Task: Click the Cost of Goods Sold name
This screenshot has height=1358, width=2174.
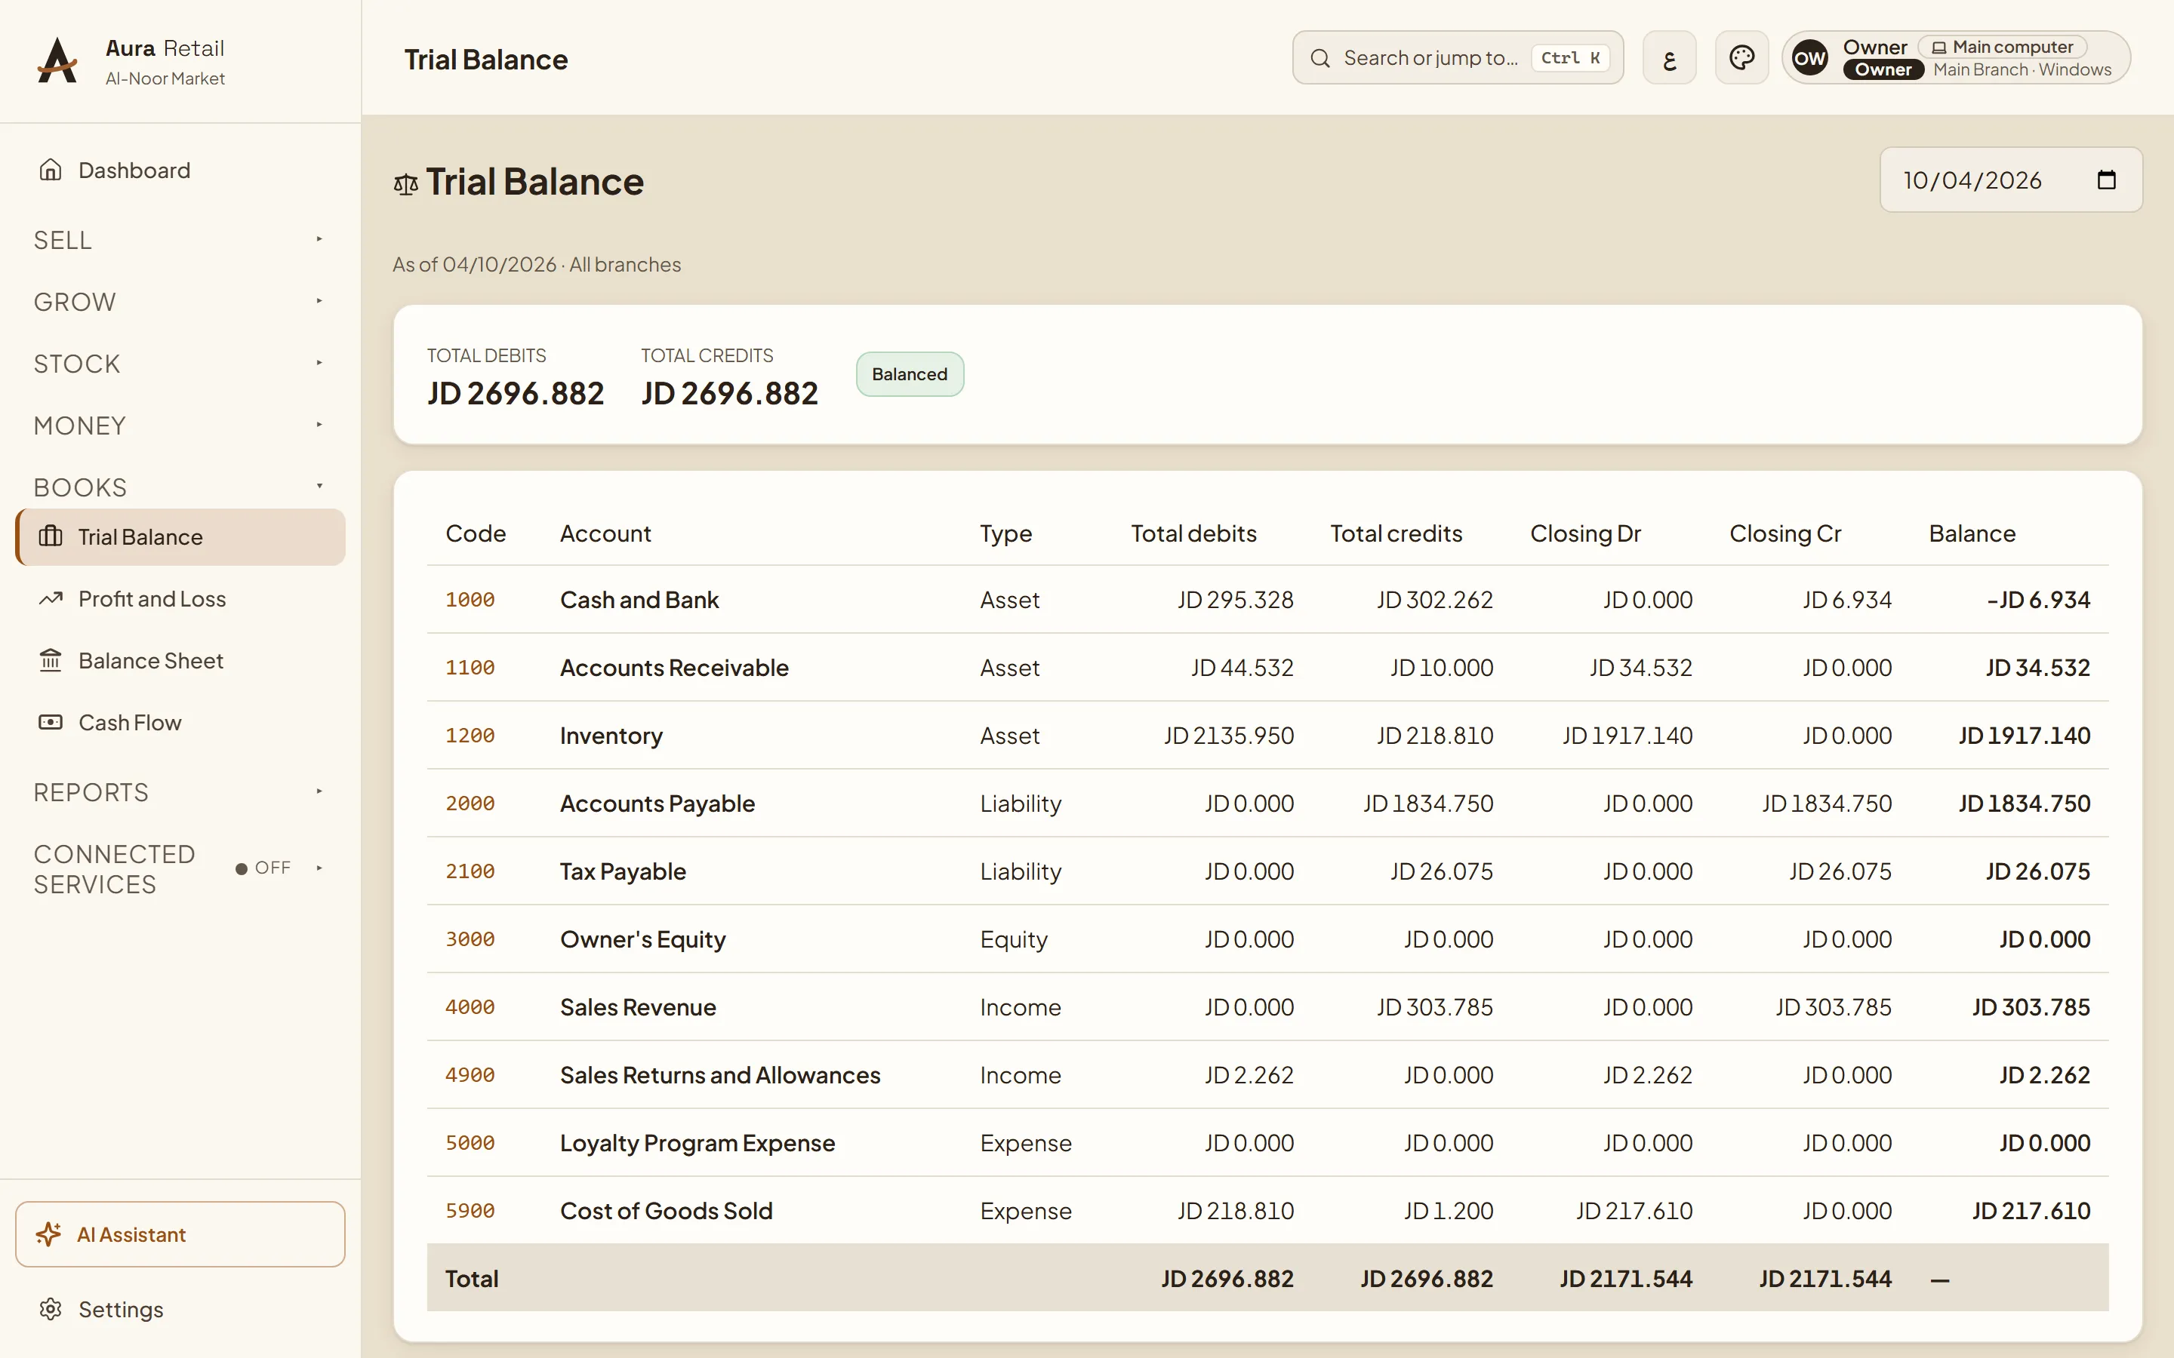Action: tap(666, 1211)
